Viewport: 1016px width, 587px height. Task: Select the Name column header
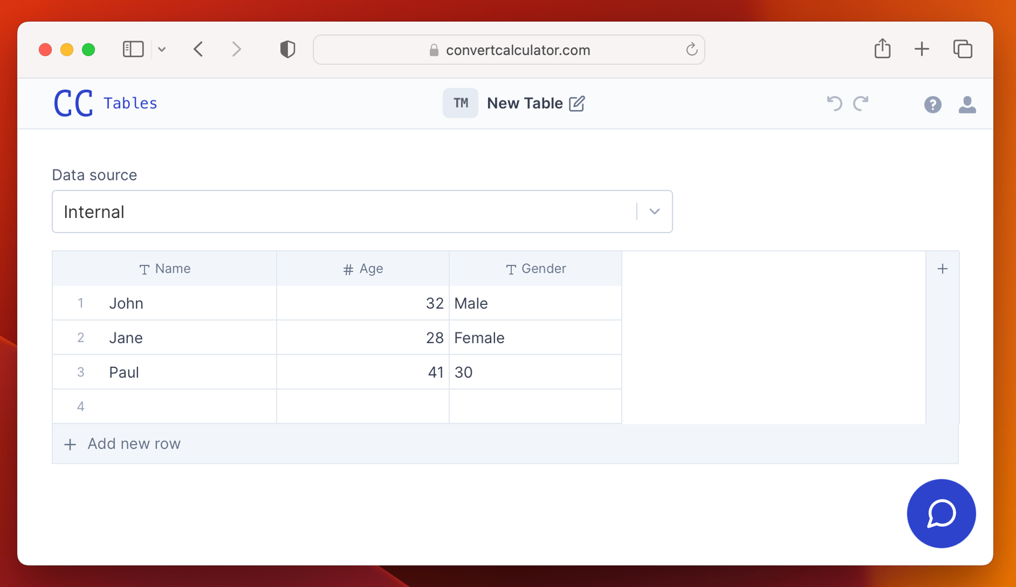pyautogui.click(x=165, y=268)
